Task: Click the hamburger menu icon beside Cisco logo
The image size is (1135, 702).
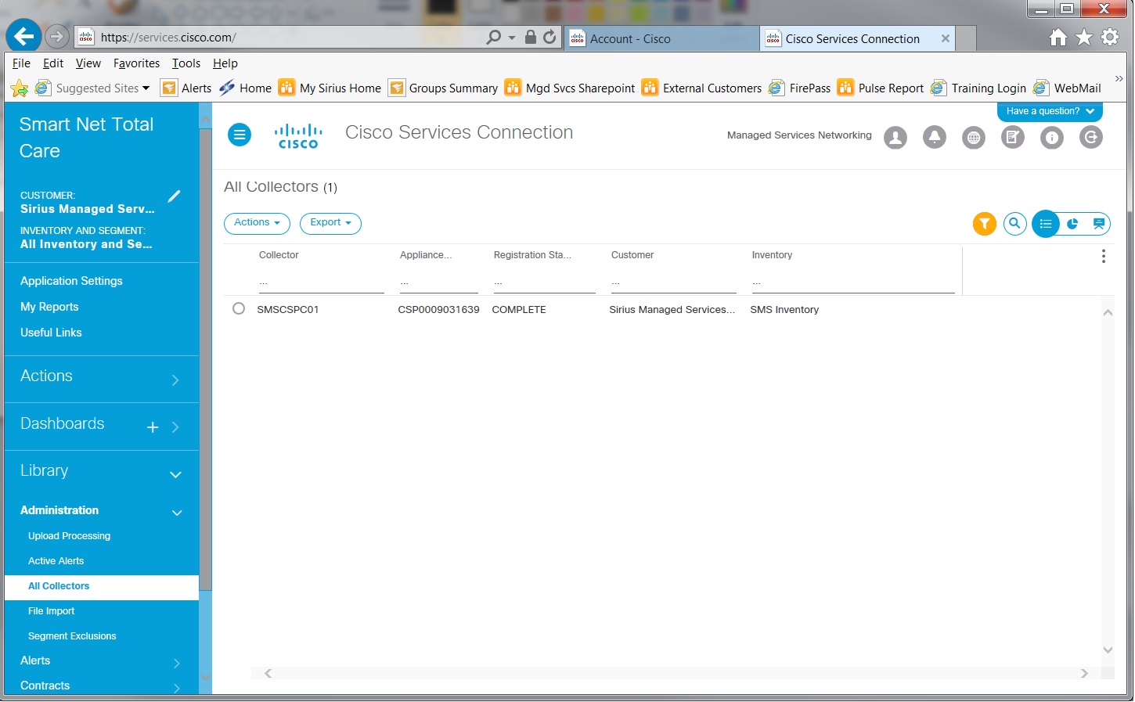Action: pyautogui.click(x=240, y=135)
